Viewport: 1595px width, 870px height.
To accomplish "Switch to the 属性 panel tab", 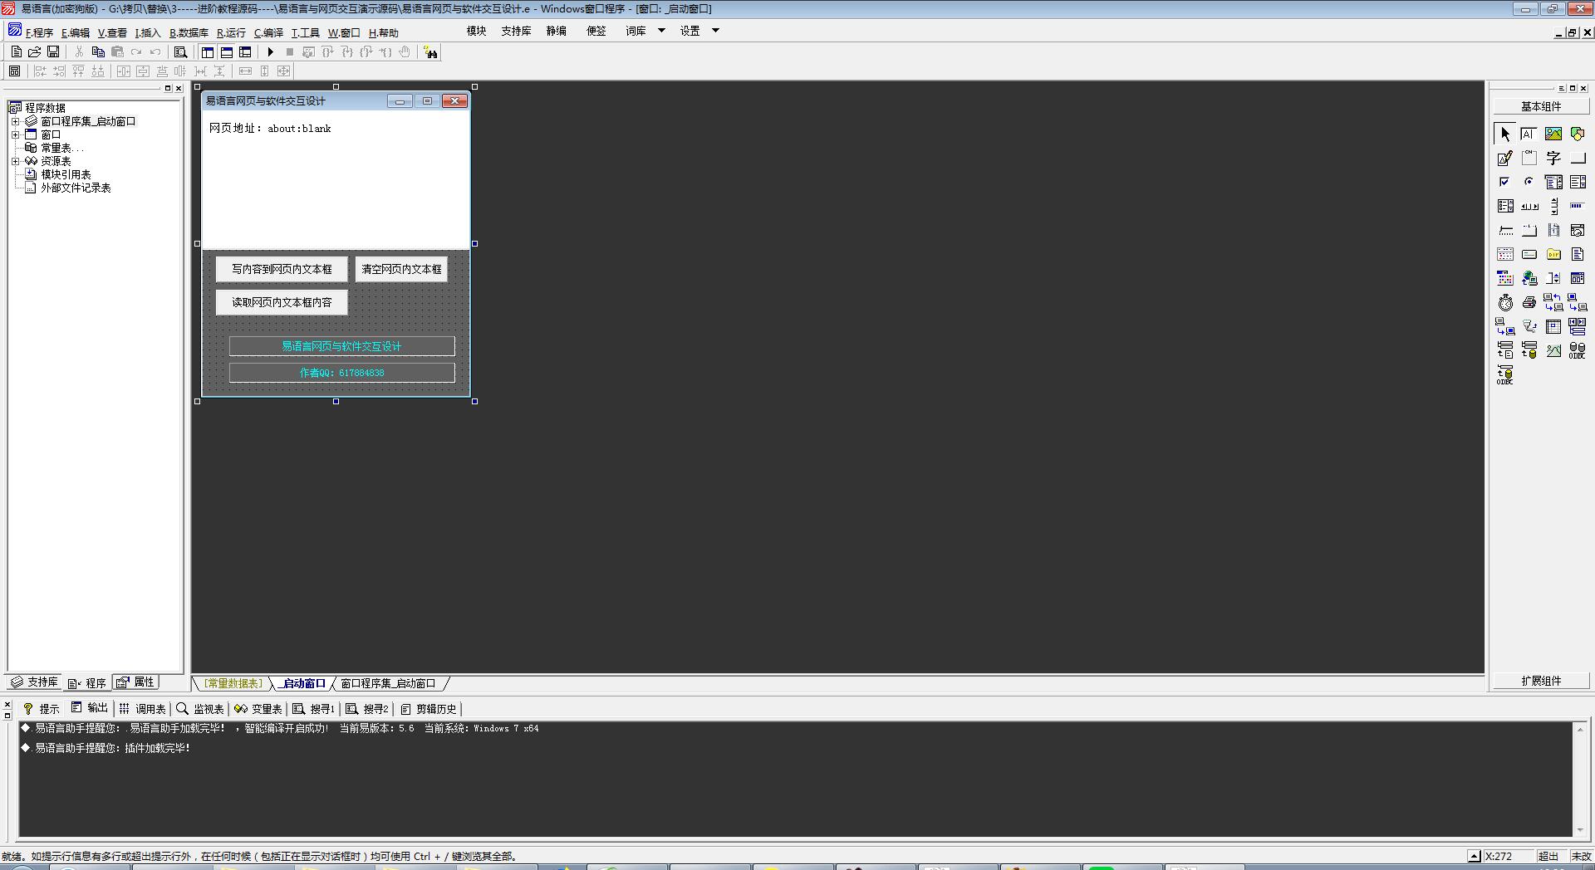I will point(135,682).
